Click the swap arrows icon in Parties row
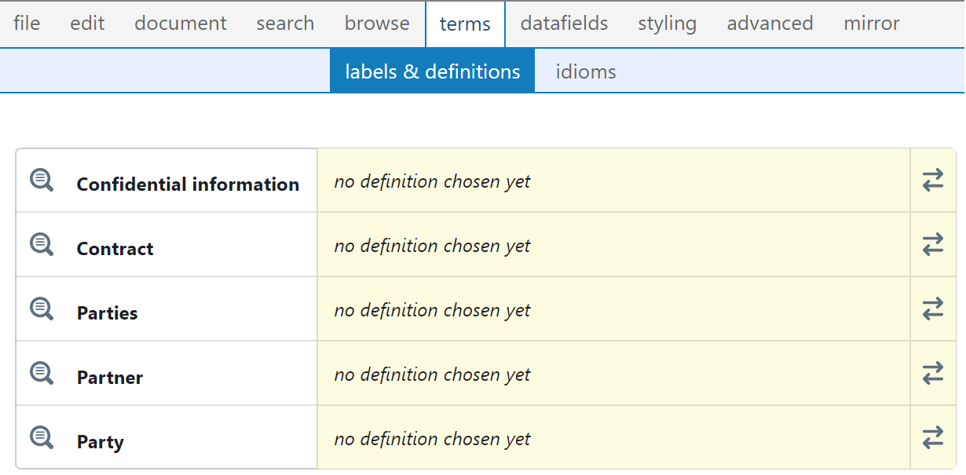The image size is (966, 475). [933, 309]
